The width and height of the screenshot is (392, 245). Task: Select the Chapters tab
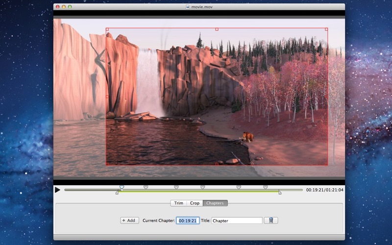[215, 203]
